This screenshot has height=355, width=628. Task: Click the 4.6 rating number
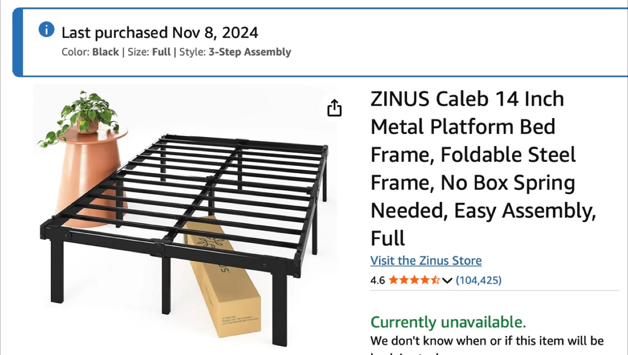click(x=378, y=280)
